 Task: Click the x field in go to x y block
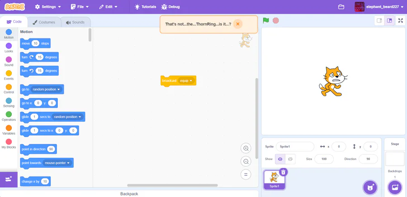(38, 103)
